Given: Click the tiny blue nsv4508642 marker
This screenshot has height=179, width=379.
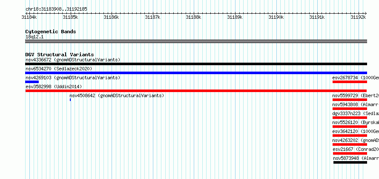Looking at the screenshot, I should (70, 100).
